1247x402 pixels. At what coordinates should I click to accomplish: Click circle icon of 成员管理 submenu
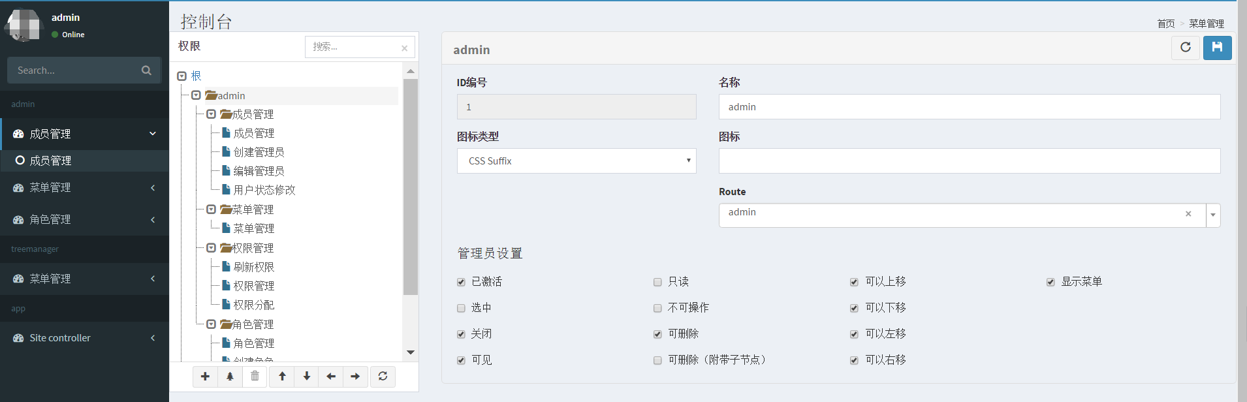coord(20,161)
